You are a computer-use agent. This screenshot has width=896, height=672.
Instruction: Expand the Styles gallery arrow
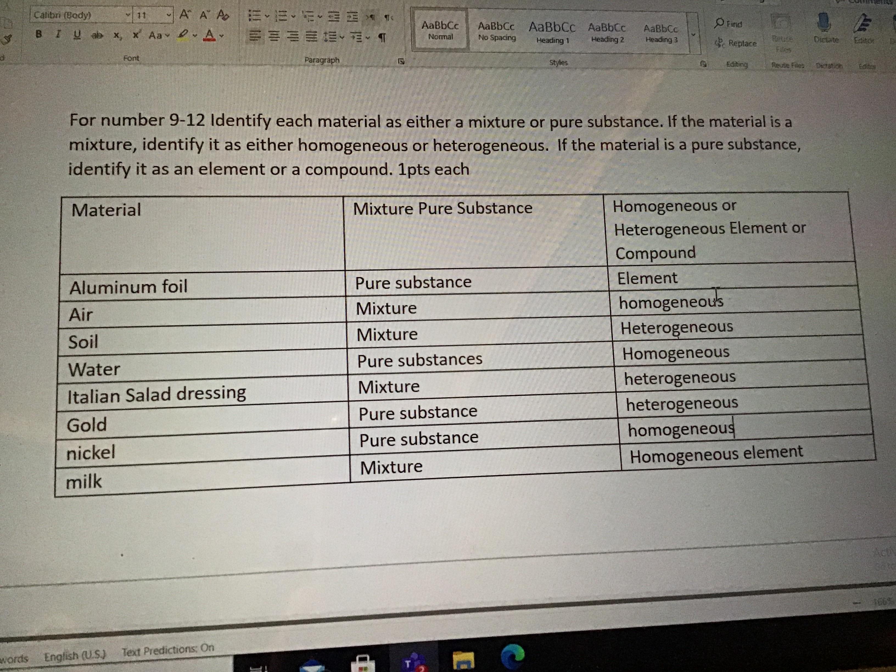[693, 35]
